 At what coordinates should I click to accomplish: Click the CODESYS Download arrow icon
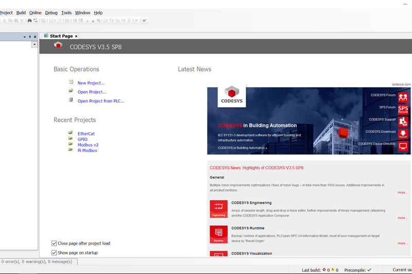click(403, 134)
